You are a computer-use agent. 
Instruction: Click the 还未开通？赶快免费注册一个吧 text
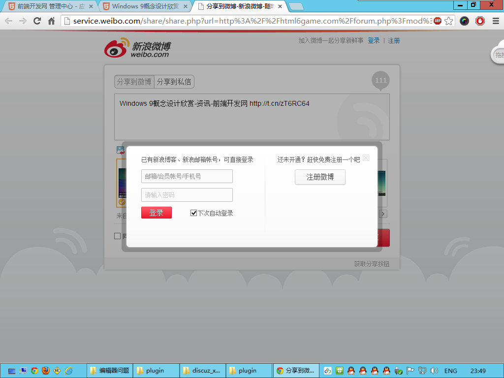tap(318, 159)
